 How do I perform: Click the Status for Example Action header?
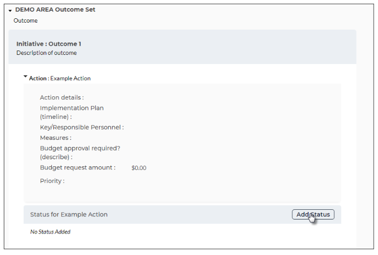point(69,215)
